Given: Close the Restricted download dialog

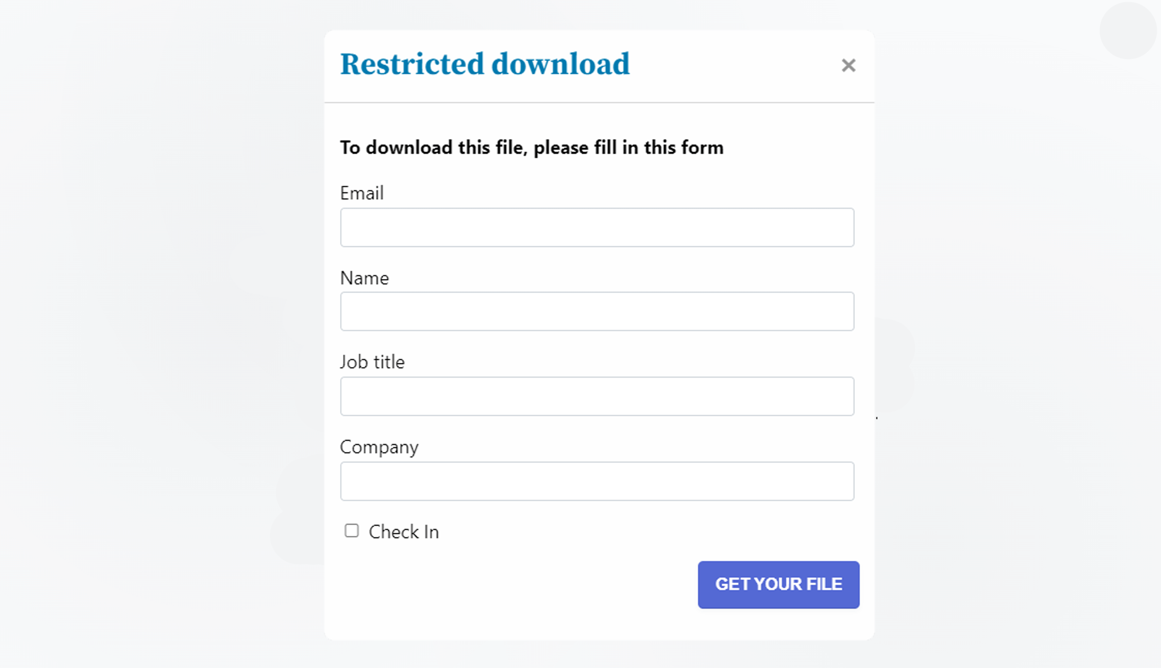Looking at the screenshot, I should (x=848, y=66).
